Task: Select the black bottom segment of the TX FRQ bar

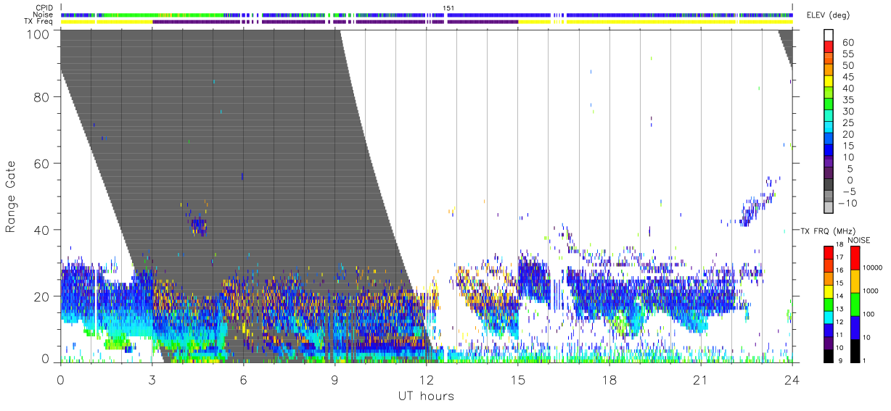Action: coord(828,355)
